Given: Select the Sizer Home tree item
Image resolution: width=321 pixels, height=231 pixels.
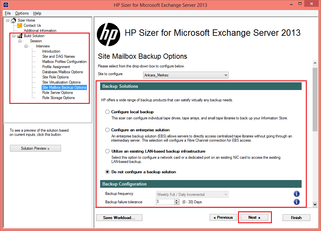Looking at the screenshot, I should pyautogui.click(x=26, y=20).
